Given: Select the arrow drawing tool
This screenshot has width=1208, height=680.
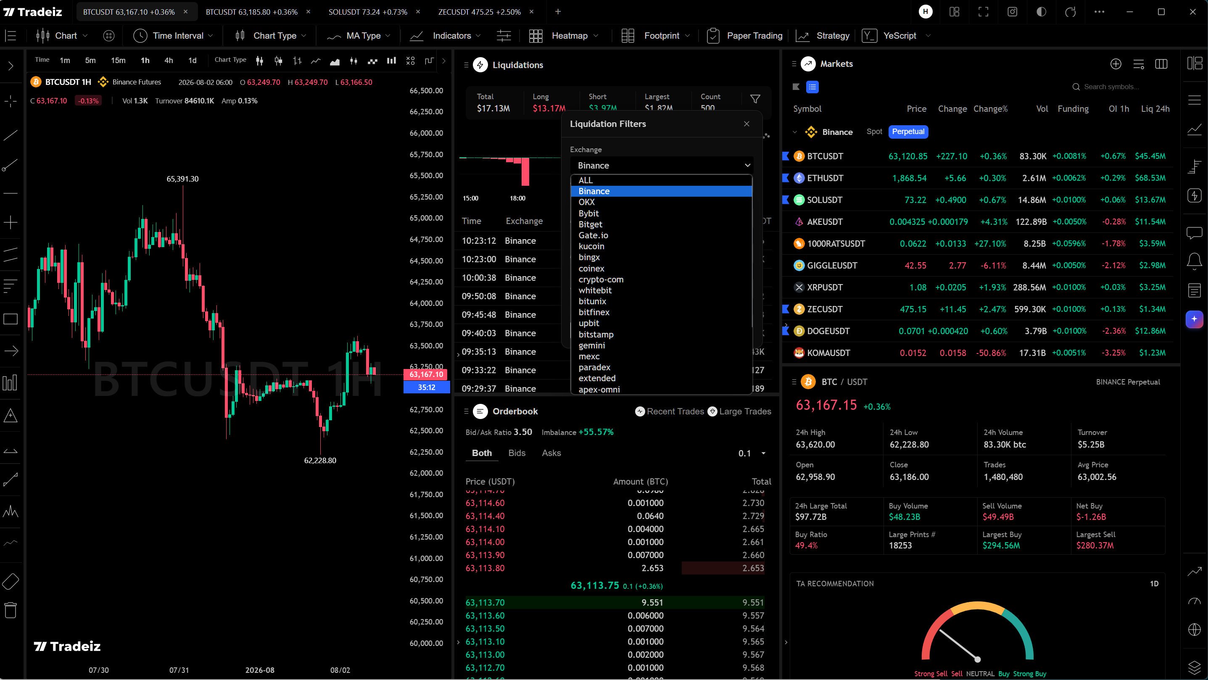Looking at the screenshot, I should (x=11, y=351).
